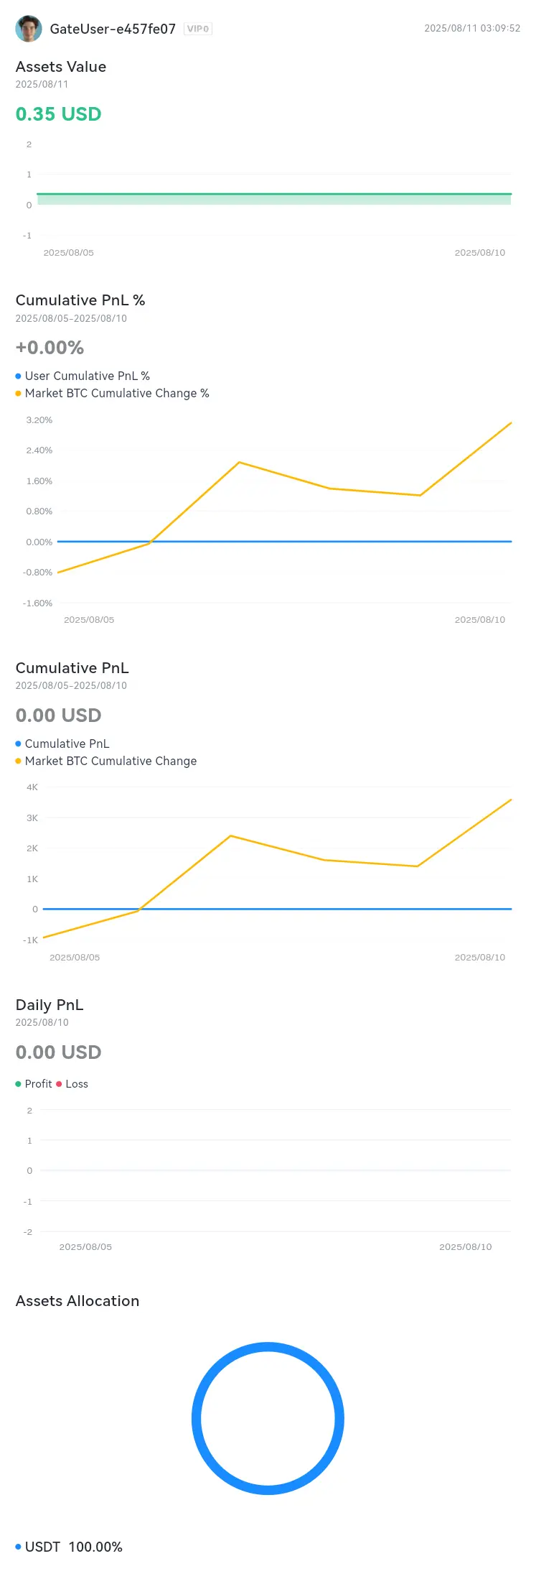Click the green assets value line

pos(274,194)
